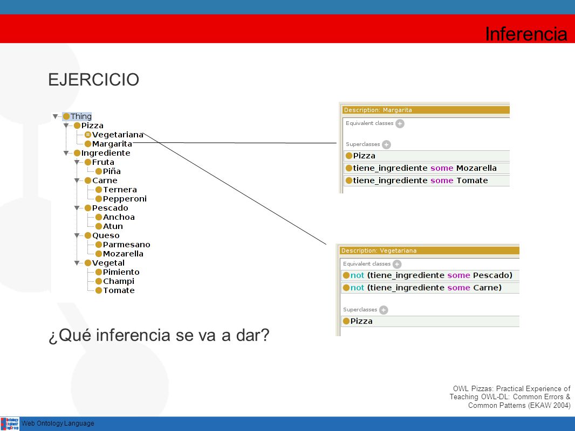Screen dimensions: 575x431
Task: Click the 'Web Ontology Language' footer text
Action: click(58, 423)
